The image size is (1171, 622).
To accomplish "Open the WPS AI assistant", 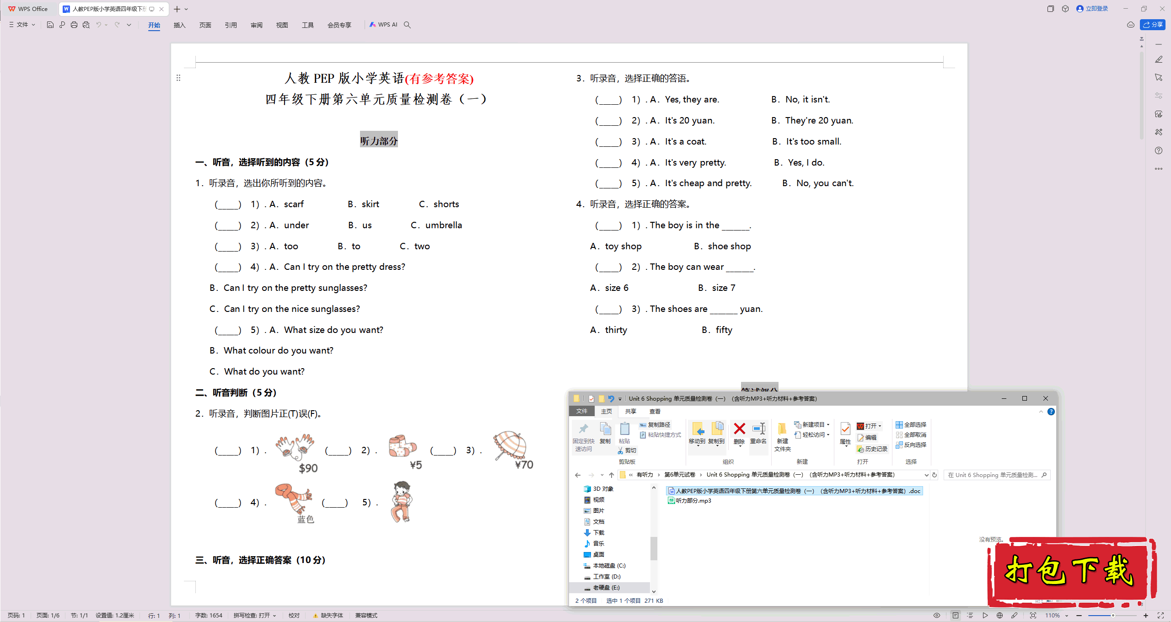I will (383, 25).
